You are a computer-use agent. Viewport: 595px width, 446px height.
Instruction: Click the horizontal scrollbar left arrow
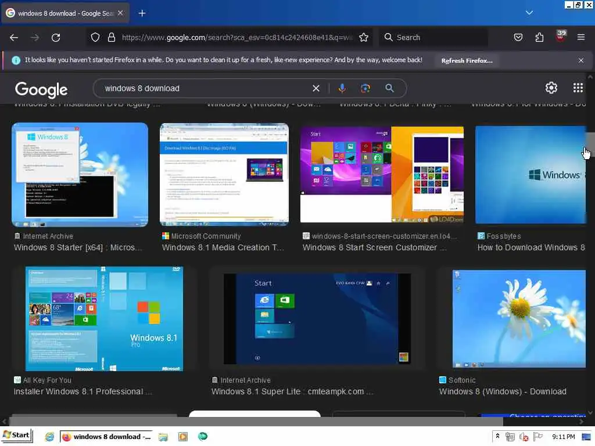(x=4, y=422)
